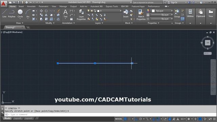Open the layer name dropdown list
This screenshot has width=217, height=122.
coord(121,11)
